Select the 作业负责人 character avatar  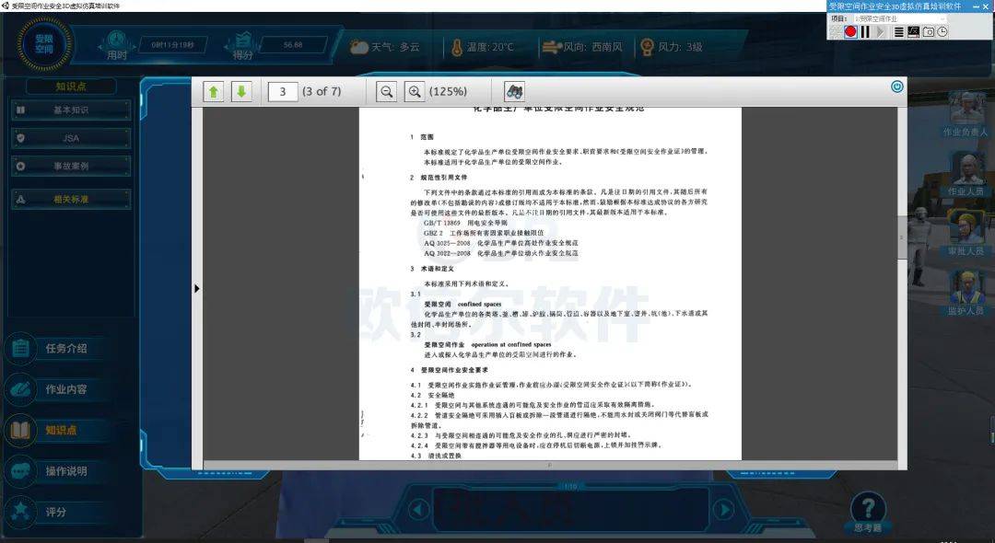coord(966,109)
